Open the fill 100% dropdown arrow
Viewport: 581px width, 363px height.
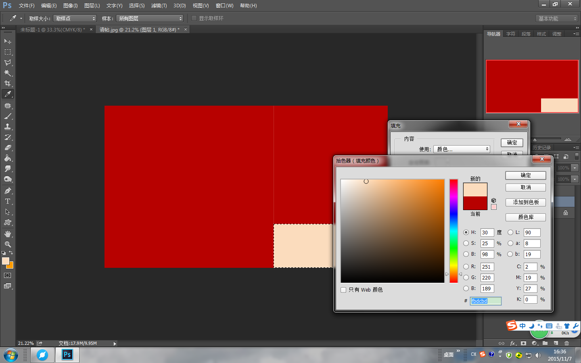(575, 179)
